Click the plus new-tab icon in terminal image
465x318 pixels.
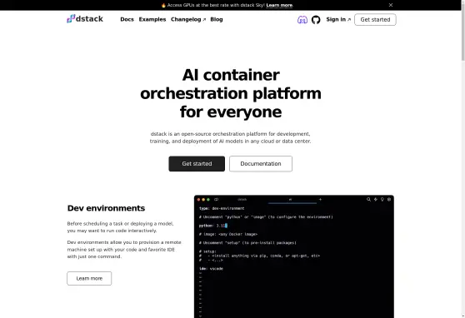320,200
